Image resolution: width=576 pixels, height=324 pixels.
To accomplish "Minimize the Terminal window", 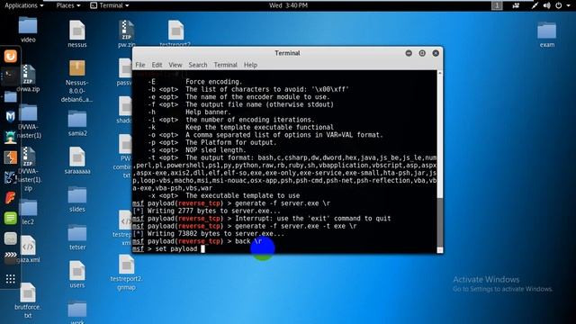I will (409, 53).
